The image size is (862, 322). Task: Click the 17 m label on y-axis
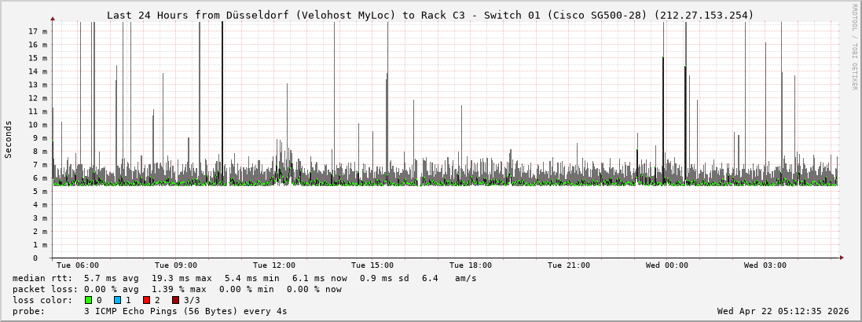tap(38, 31)
